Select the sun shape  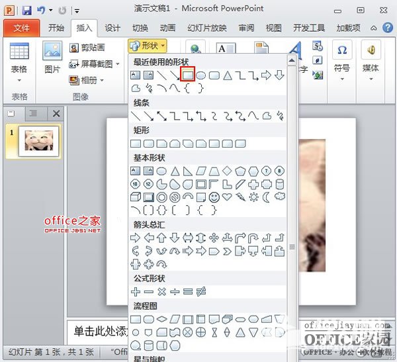click(253, 197)
